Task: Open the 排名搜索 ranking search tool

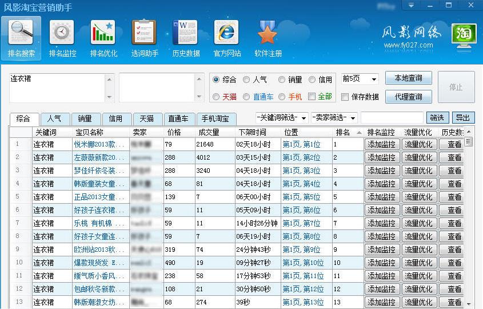Action: click(x=21, y=38)
